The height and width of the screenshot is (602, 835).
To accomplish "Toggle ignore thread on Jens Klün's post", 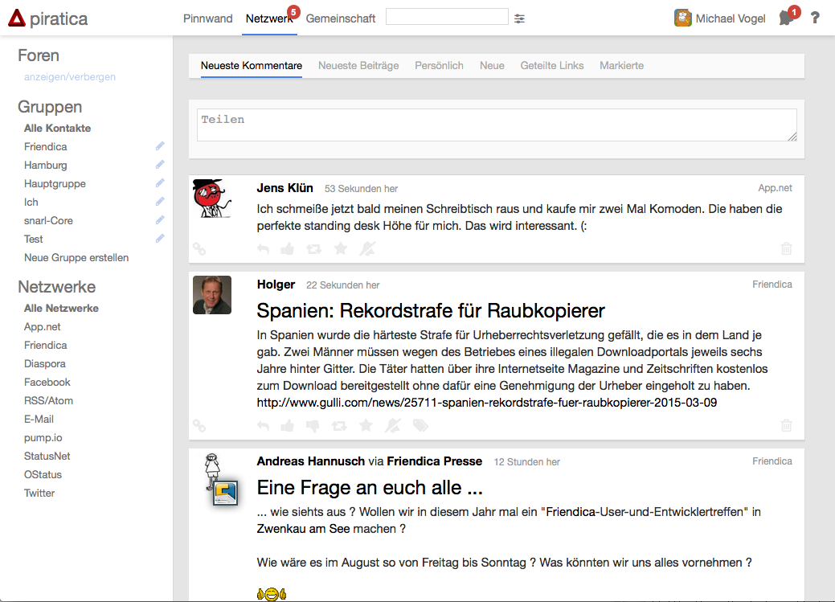I will click(367, 249).
